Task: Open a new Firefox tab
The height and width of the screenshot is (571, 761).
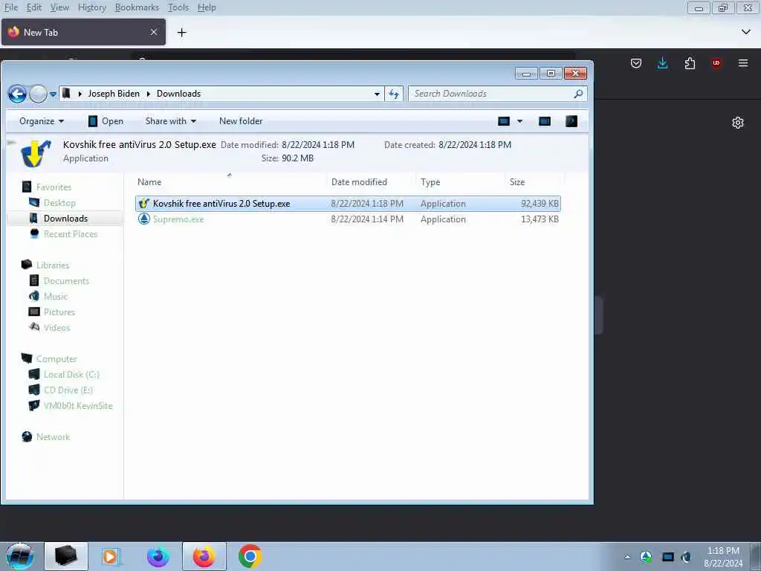Action: click(x=181, y=33)
